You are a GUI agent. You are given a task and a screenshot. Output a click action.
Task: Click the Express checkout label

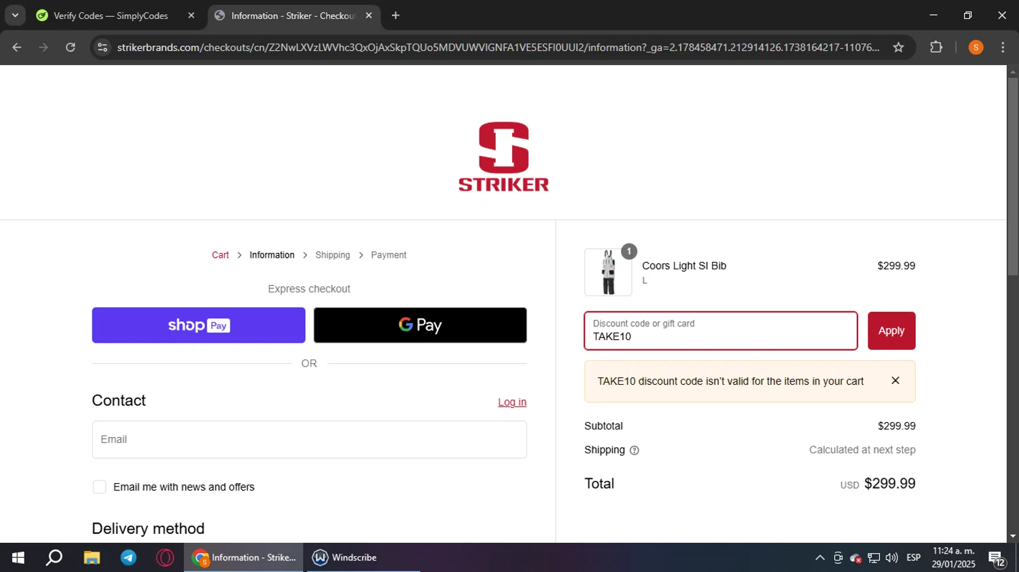click(309, 289)
